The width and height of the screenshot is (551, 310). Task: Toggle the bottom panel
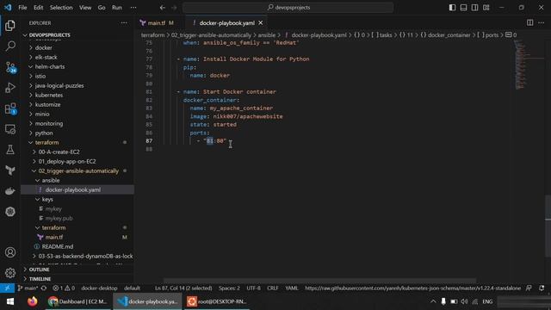pyautogui.click(x=463, y=8)
